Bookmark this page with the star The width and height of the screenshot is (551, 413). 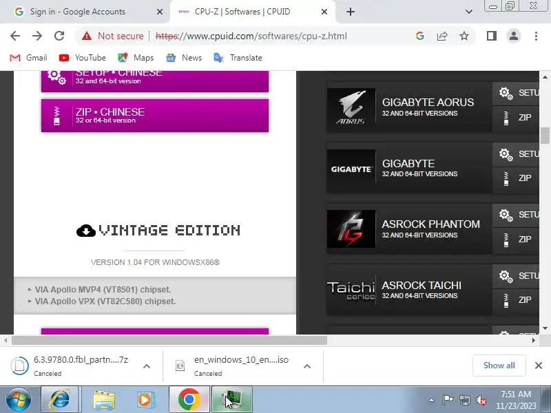[x=464, y=36]
